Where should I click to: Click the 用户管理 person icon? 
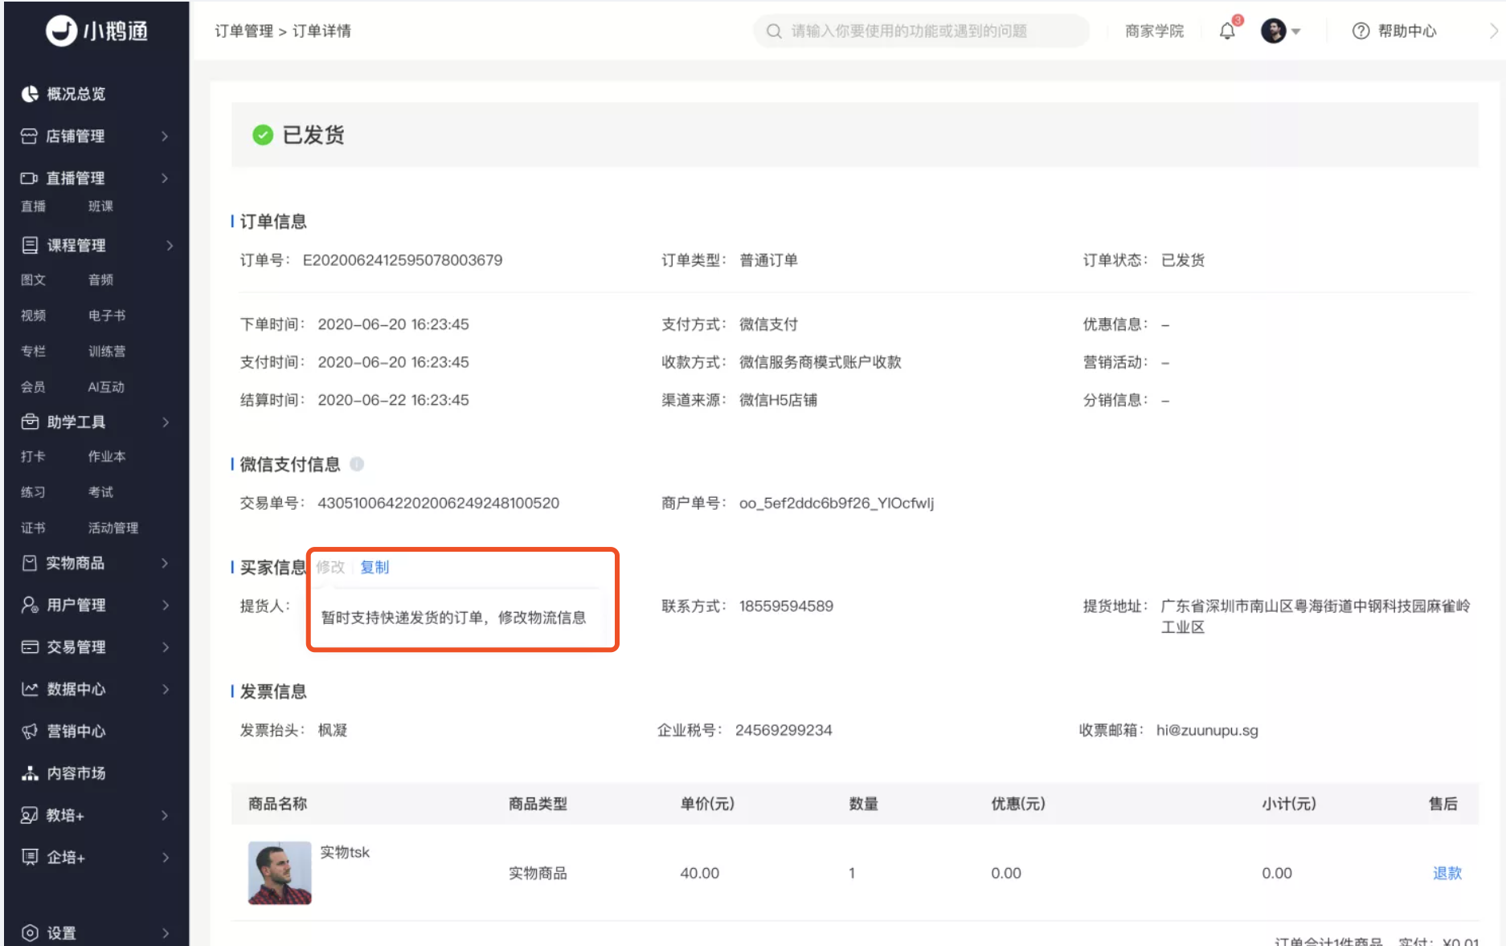[30, 605]
